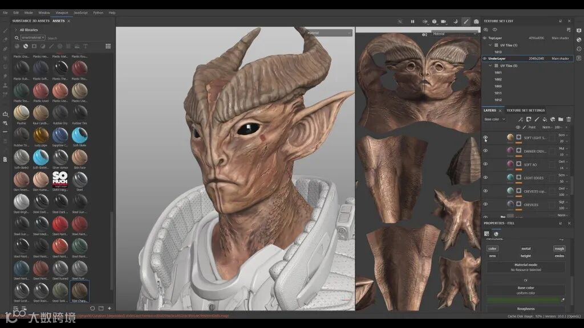
Task: Toggle the height channel button
Action: (525, 256)
